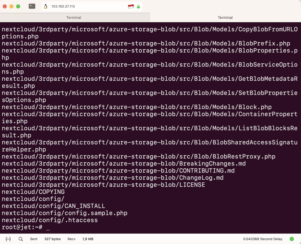301x244 pixels.
Task: Click the Sent label in status bar
Action: tap(34, 239)
